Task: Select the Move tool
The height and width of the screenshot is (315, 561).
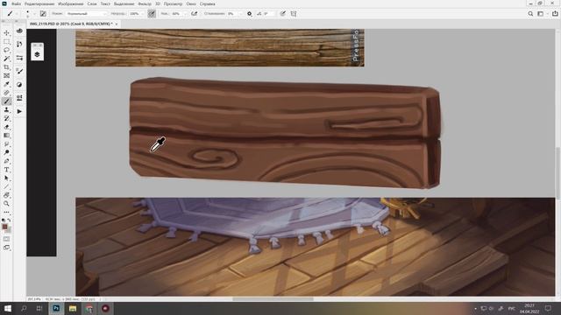Action: [x=6, y=33]
